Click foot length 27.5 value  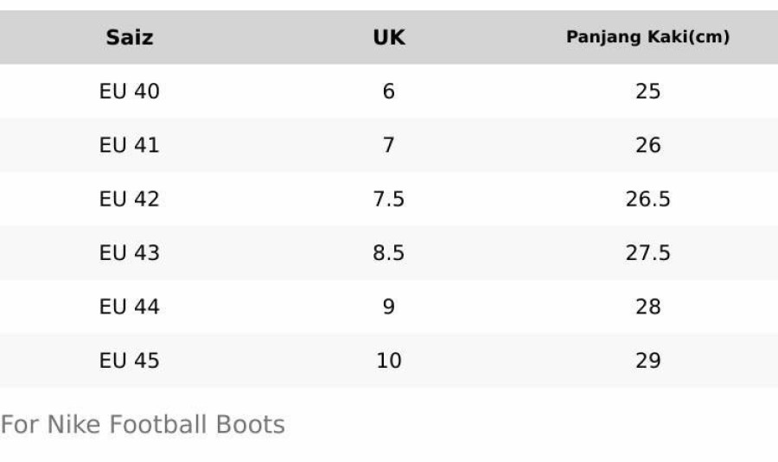pyautogui.click(x=647, y=253)
